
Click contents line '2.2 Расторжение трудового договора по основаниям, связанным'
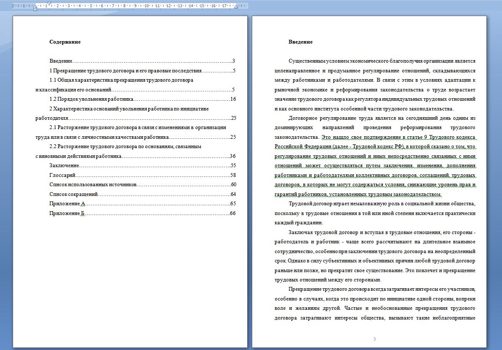point(125,146)
